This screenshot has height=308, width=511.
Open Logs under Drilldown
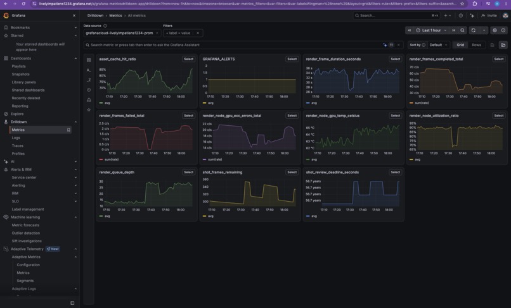pyautogui.click(x=16, y=138)
